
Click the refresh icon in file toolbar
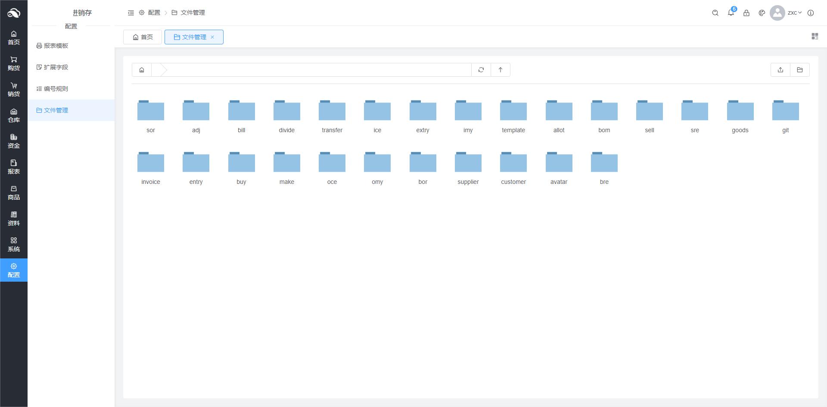pos(481,70)
